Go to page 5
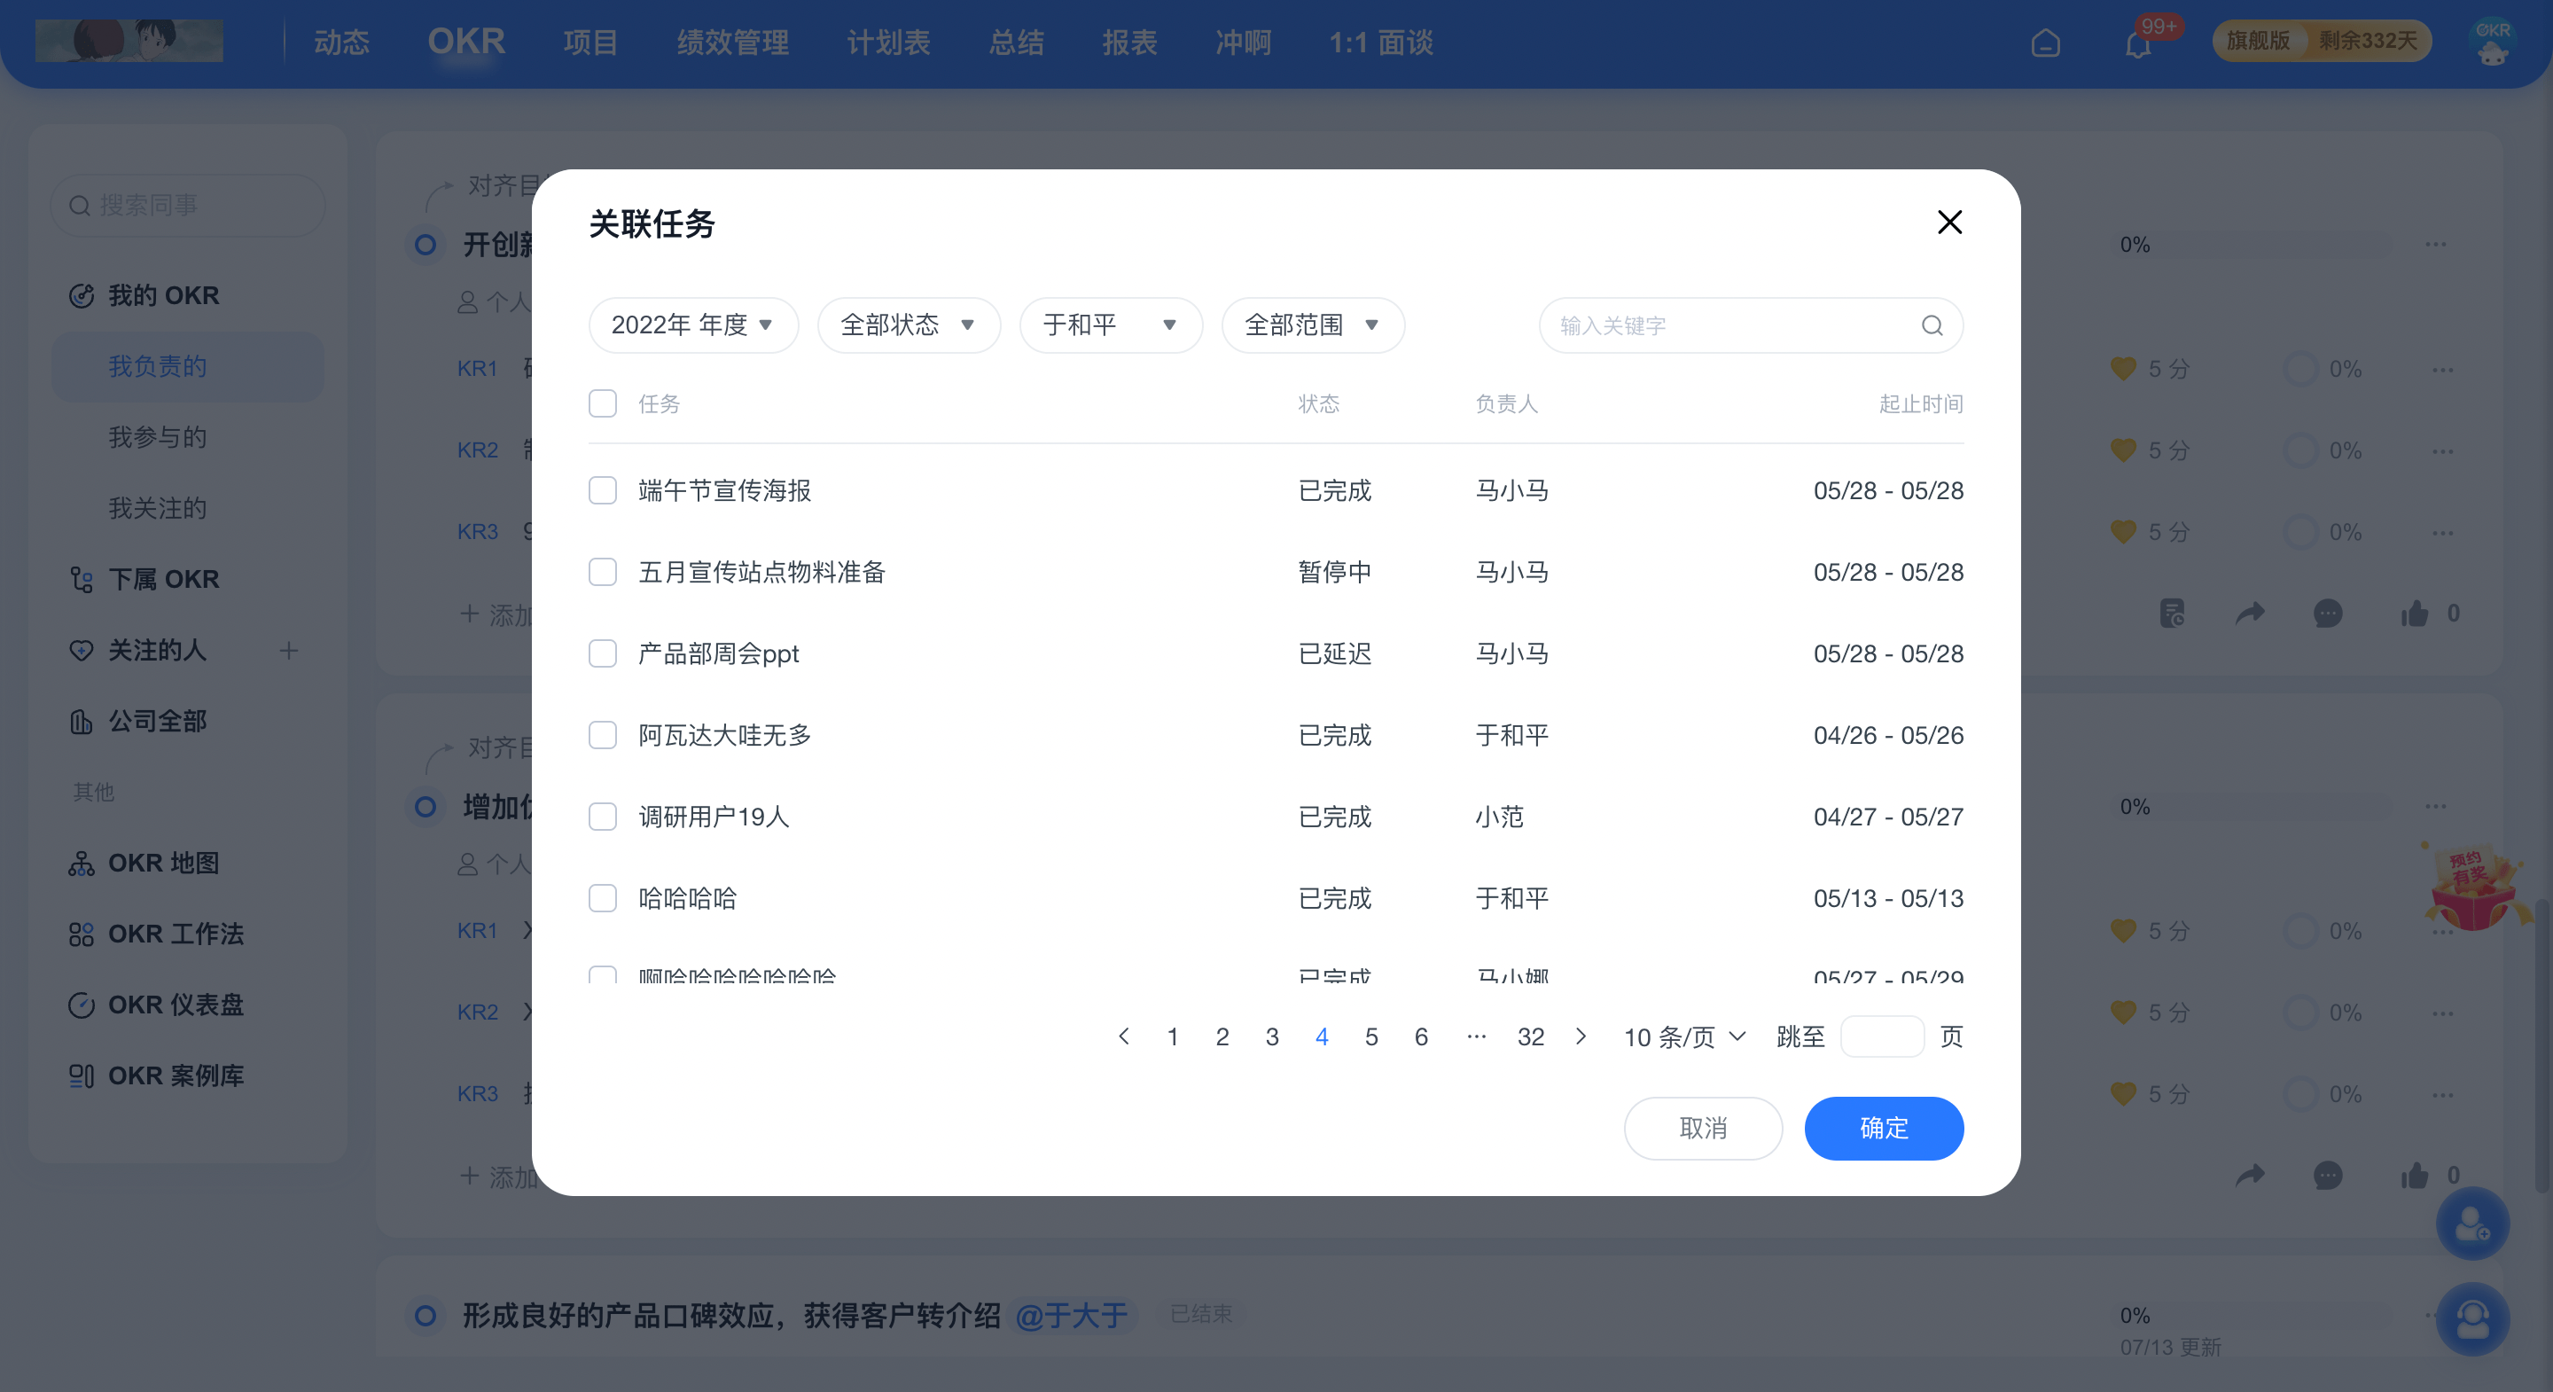The image size is (2553, 1392). pos(1370,1037)
